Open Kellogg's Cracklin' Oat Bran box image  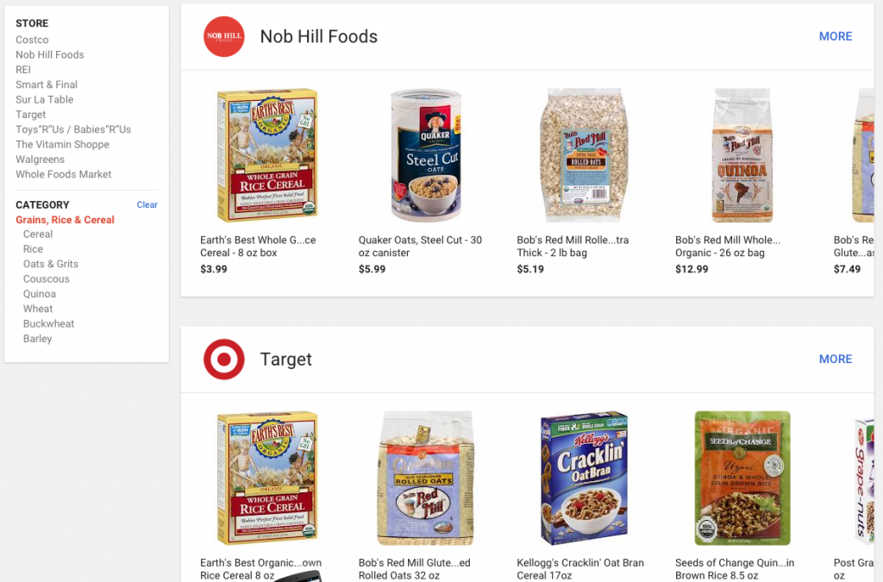tap(584, 479)
